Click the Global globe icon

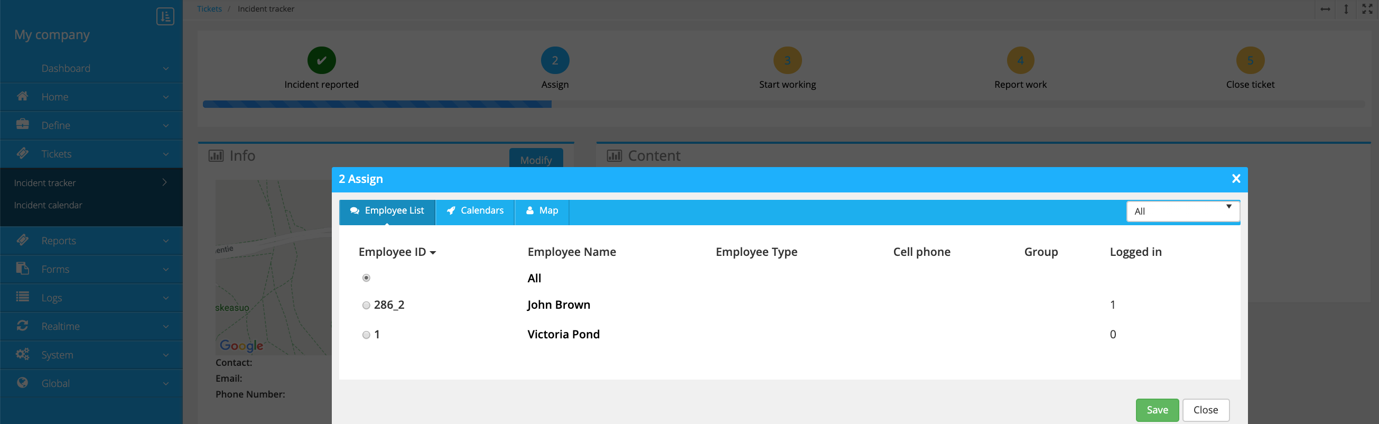click(23, 383)
